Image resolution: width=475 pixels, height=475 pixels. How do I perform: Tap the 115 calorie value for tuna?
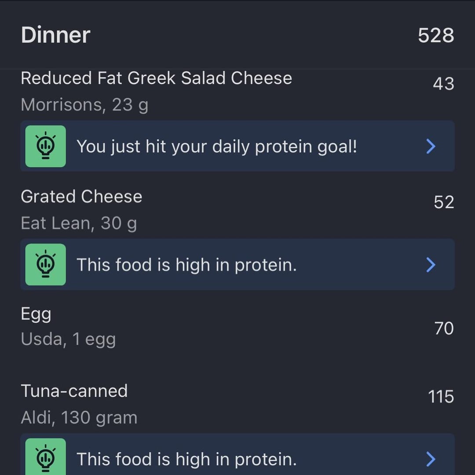(x=441, y=397)
